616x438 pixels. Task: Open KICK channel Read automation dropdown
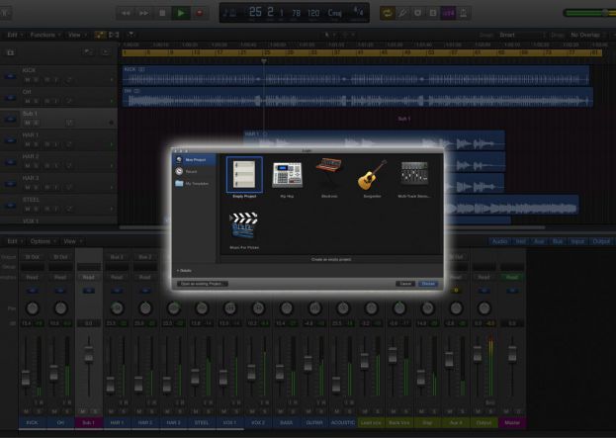33,278
